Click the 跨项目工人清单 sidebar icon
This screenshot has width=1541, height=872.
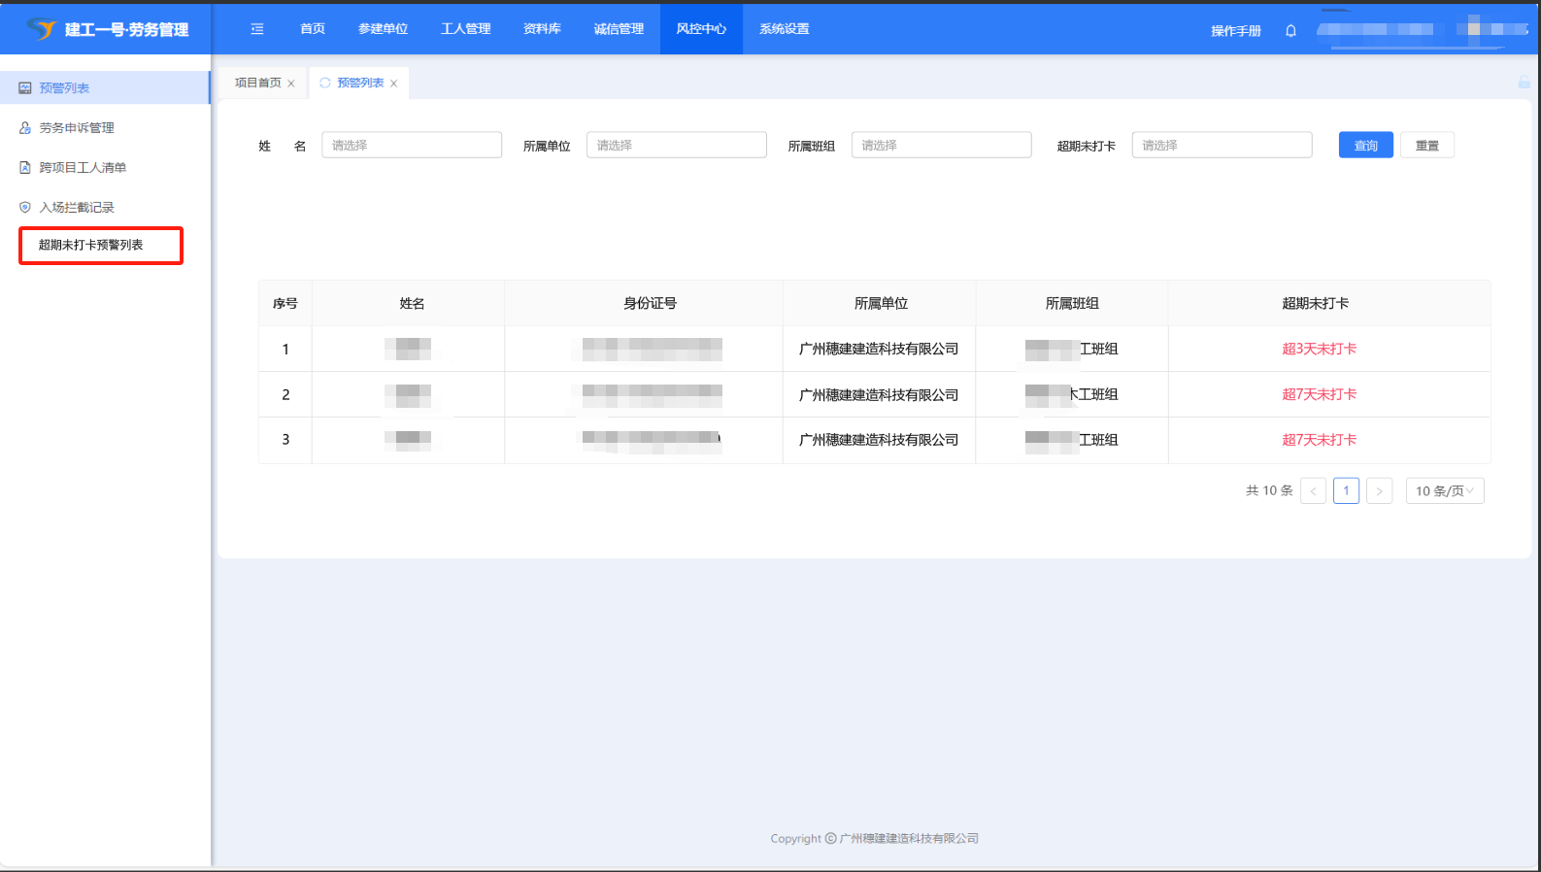pos(25,168)
